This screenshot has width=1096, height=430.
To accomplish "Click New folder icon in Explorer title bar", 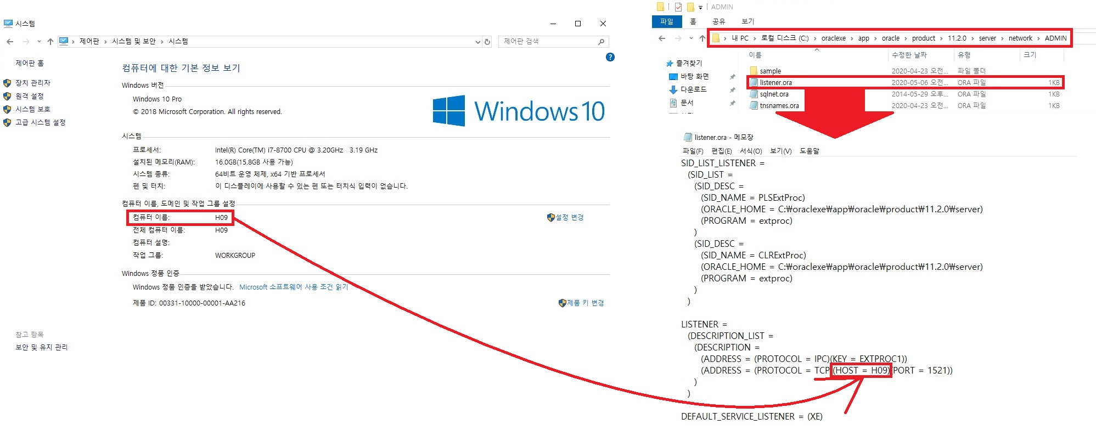I will [691, 7].
